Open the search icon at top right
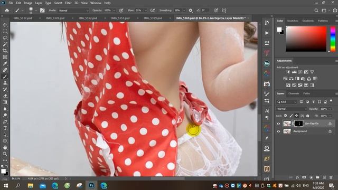 tap(316, 11)
